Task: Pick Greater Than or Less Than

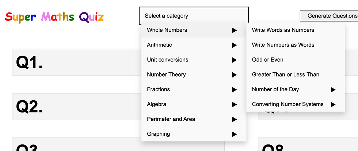Action: [286, 74]
